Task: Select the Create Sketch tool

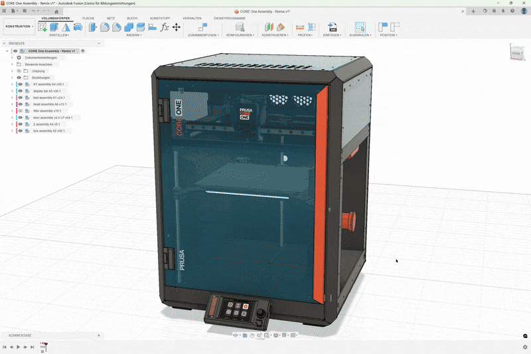Action: click(x=42, y=27)
